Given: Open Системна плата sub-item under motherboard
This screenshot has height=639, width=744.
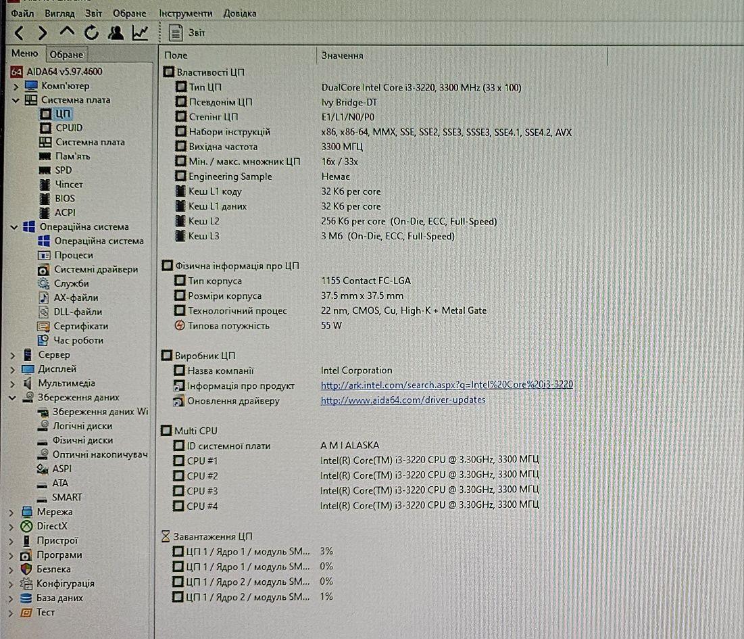Looking at the screenshot, I should coord(82,142).
